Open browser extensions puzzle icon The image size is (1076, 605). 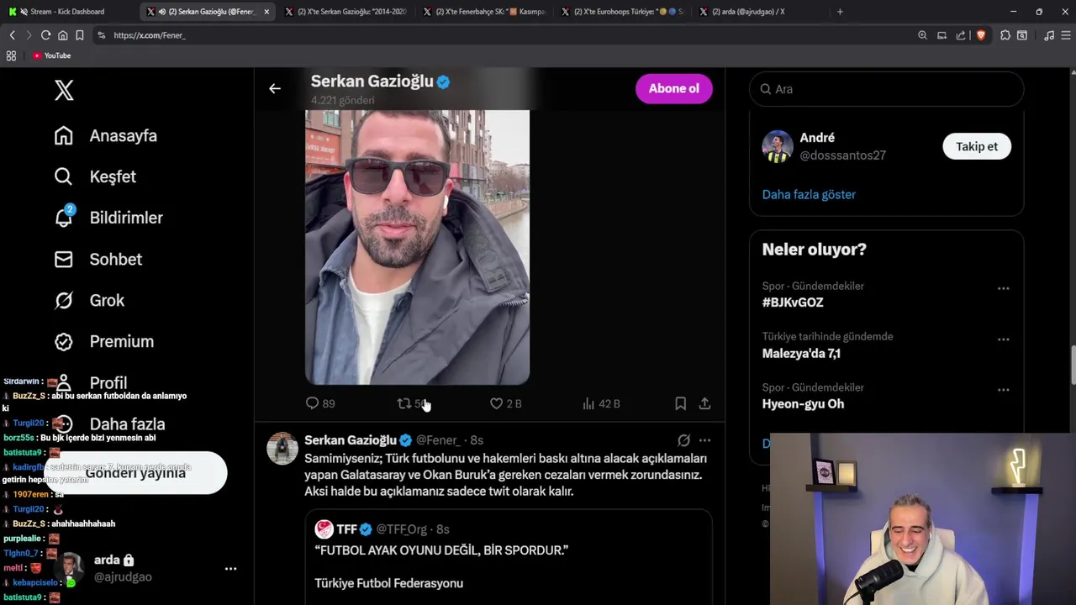(x=1005, y=35)
